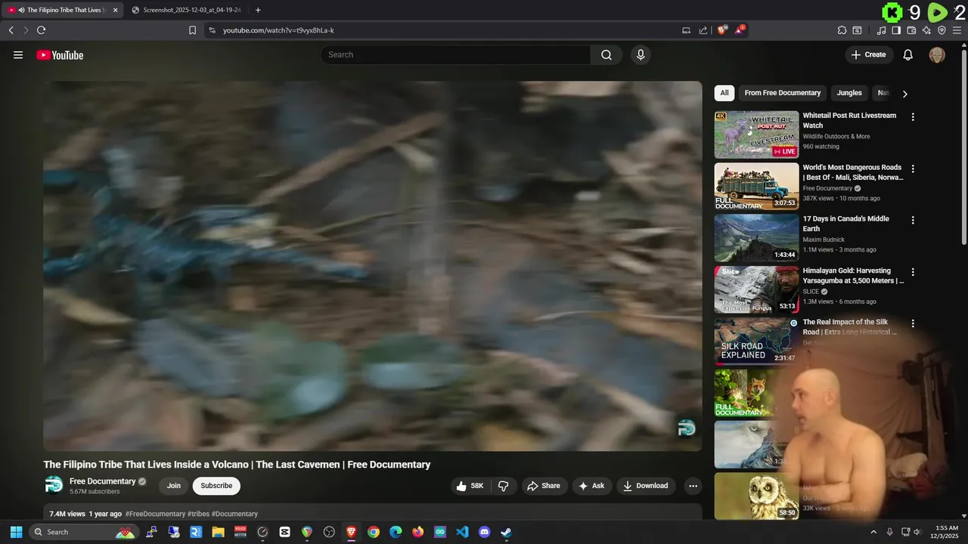
Task: Open Brave Rewards triangle icon
Action: point(740,30)
